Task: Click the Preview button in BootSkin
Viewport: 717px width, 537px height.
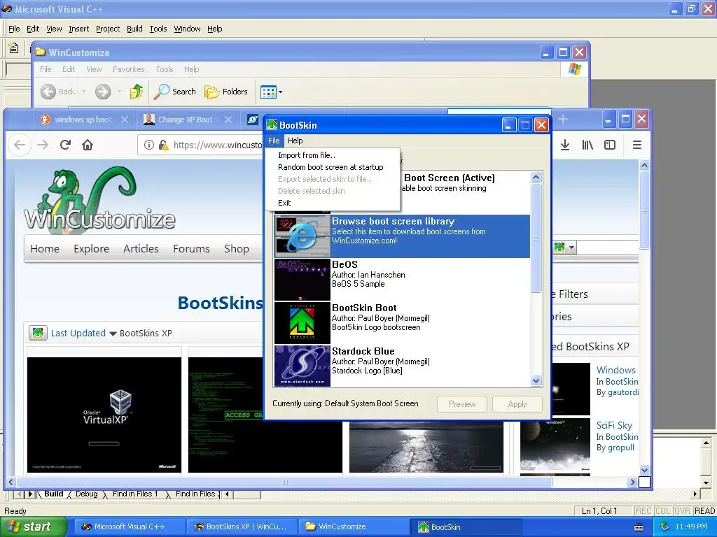Action: coord(462,404)
